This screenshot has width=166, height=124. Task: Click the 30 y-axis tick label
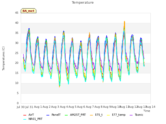coord(17,43)
